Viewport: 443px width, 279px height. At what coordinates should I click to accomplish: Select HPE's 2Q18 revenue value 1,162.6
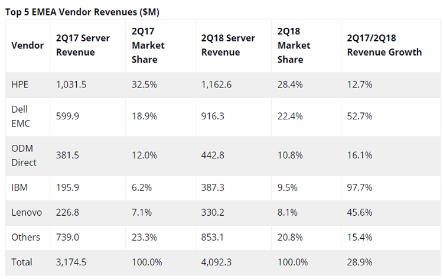click(x=216, y=85)
